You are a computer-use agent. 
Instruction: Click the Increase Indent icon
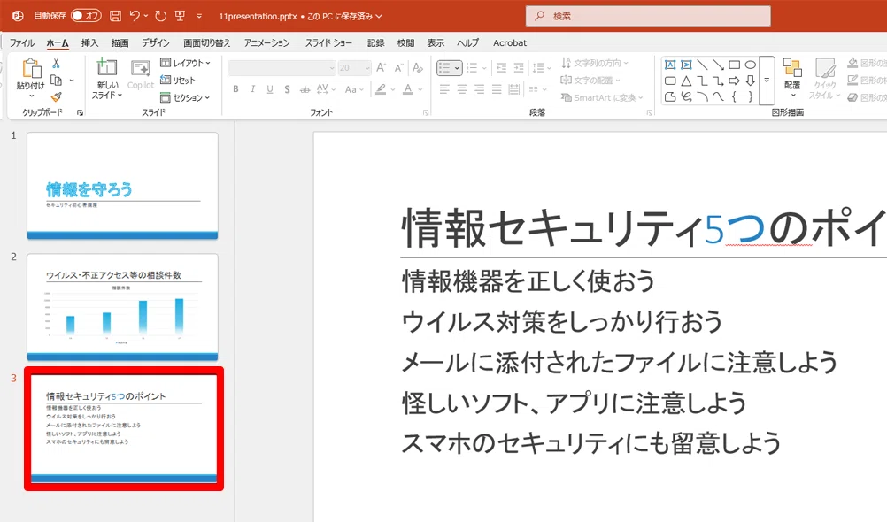[x=519, y=68]
